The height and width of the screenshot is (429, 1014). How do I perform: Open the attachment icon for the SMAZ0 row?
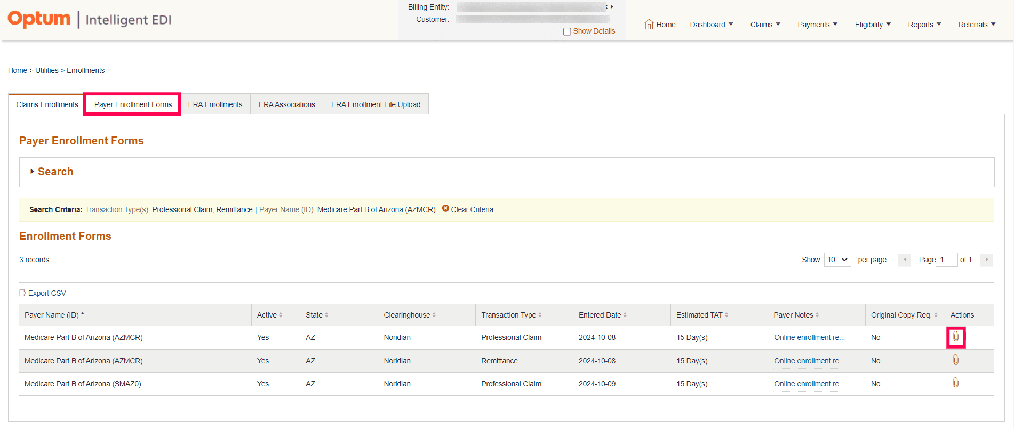[955, 383]
